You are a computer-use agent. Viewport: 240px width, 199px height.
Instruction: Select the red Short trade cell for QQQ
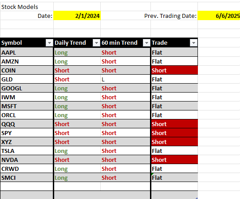175,124
